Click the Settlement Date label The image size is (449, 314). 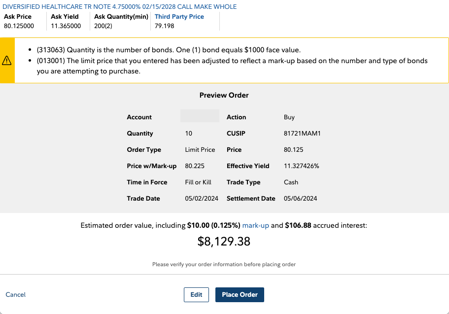pos(251,198)
